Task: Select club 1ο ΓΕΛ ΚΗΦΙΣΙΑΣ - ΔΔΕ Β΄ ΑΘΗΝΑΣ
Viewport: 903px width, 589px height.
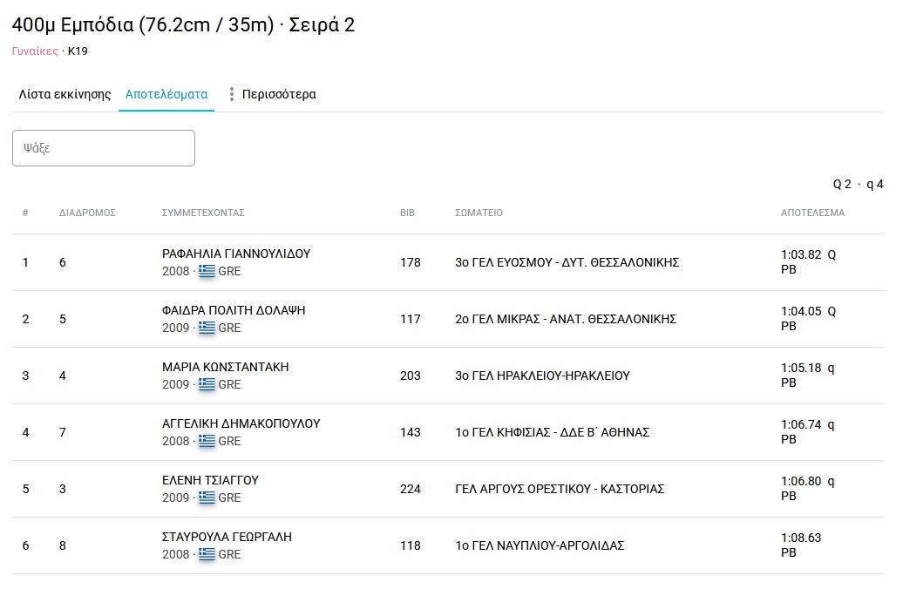Action: [553, 432]
